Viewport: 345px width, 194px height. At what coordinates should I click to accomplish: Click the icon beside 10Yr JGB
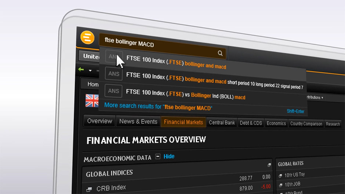[x=280, y=185]
